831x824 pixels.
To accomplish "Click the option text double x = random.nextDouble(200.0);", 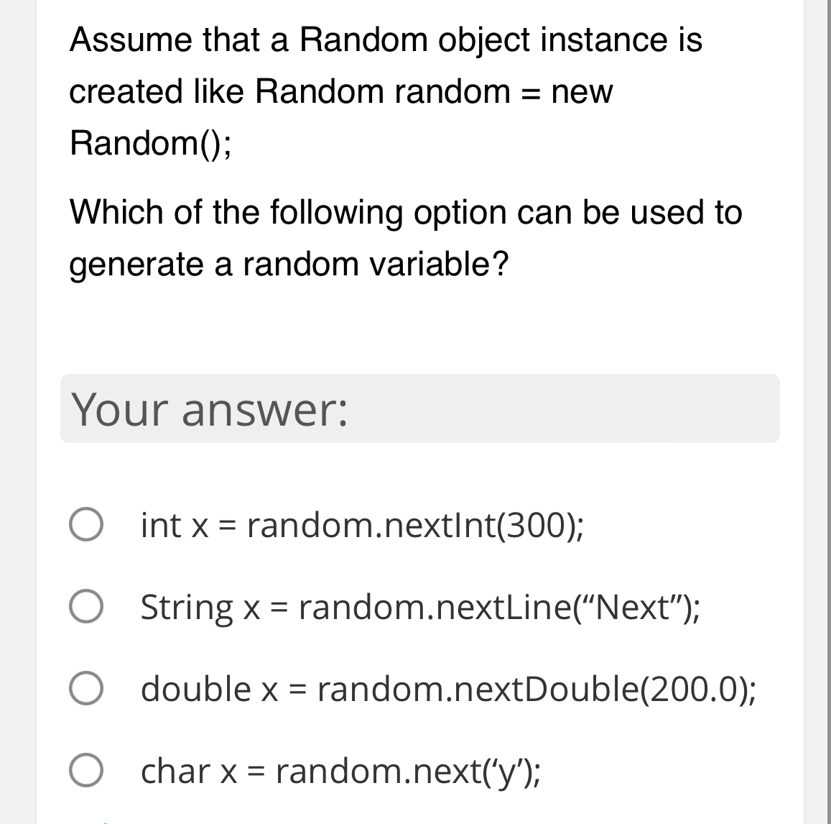I will tap(448, 690).
